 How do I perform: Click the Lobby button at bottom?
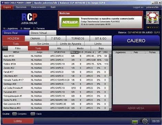[x=18, y=121]
